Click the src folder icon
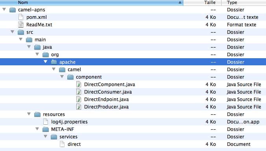 [21, 32]
